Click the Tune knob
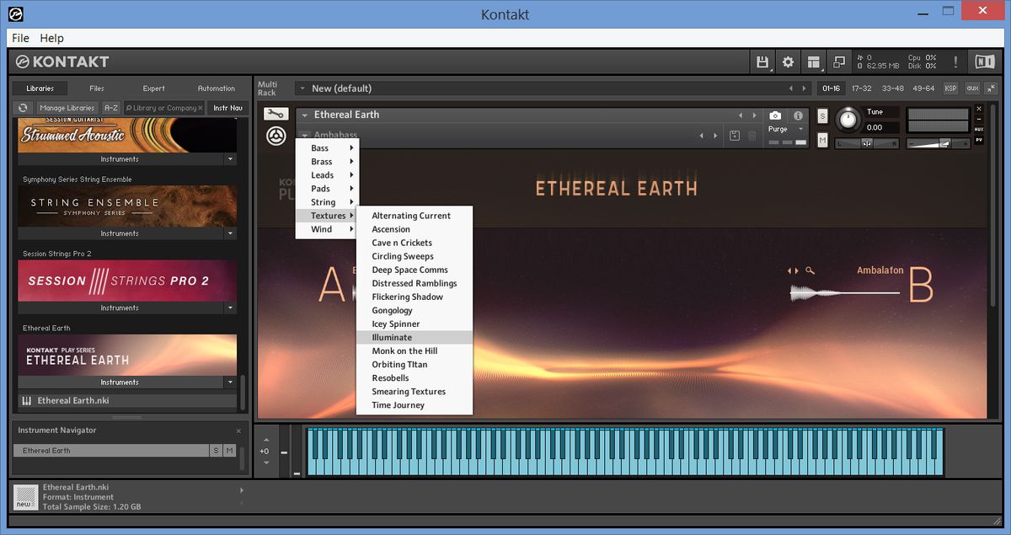 (848, 119)
